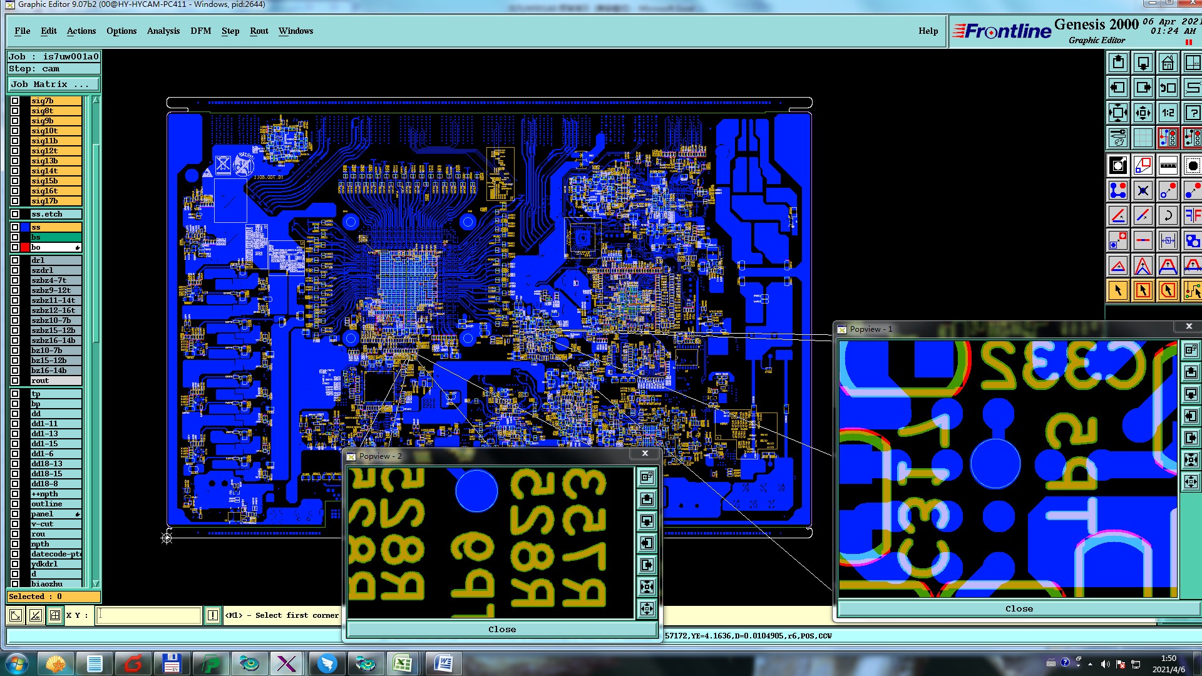Click the Windows Start button

(17, 663)
